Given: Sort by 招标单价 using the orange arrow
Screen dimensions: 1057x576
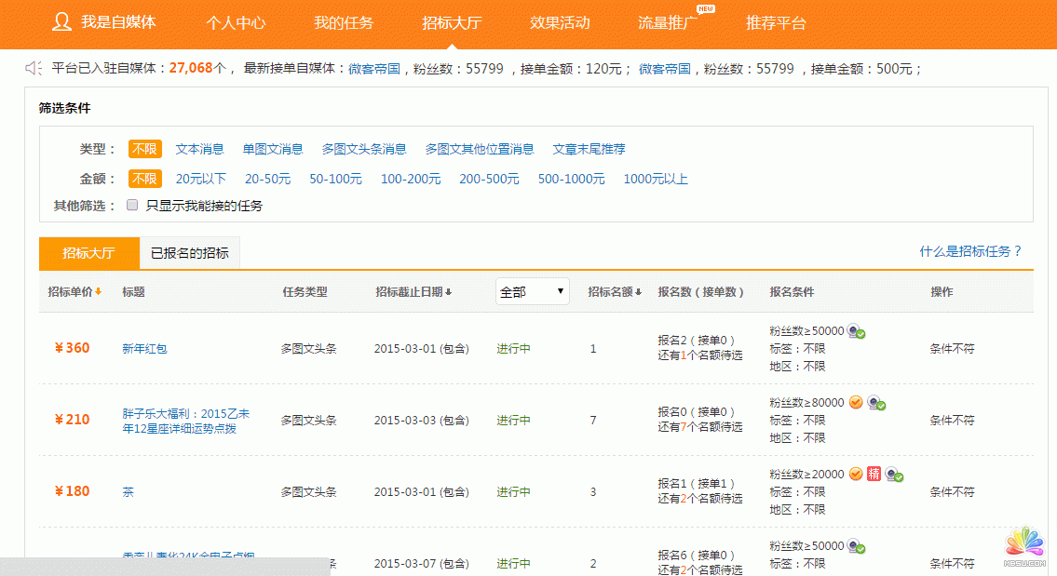Looking at the screenshot, I should (x=98, y=292).
